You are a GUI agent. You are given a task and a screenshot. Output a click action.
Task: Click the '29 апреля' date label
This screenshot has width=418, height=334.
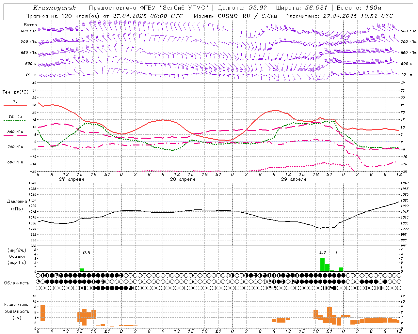pyautogui.click(x=294, y=179)
